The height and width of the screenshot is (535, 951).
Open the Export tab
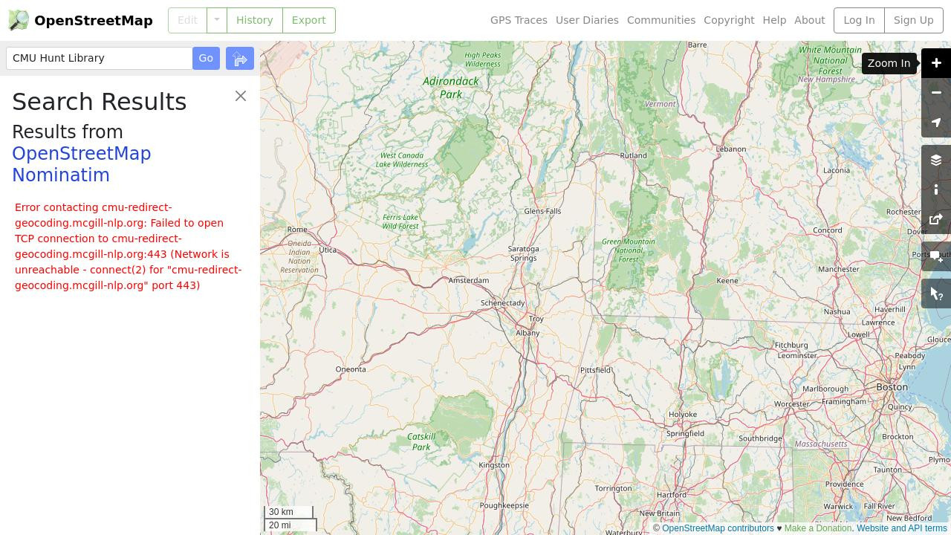coord(308,20)
